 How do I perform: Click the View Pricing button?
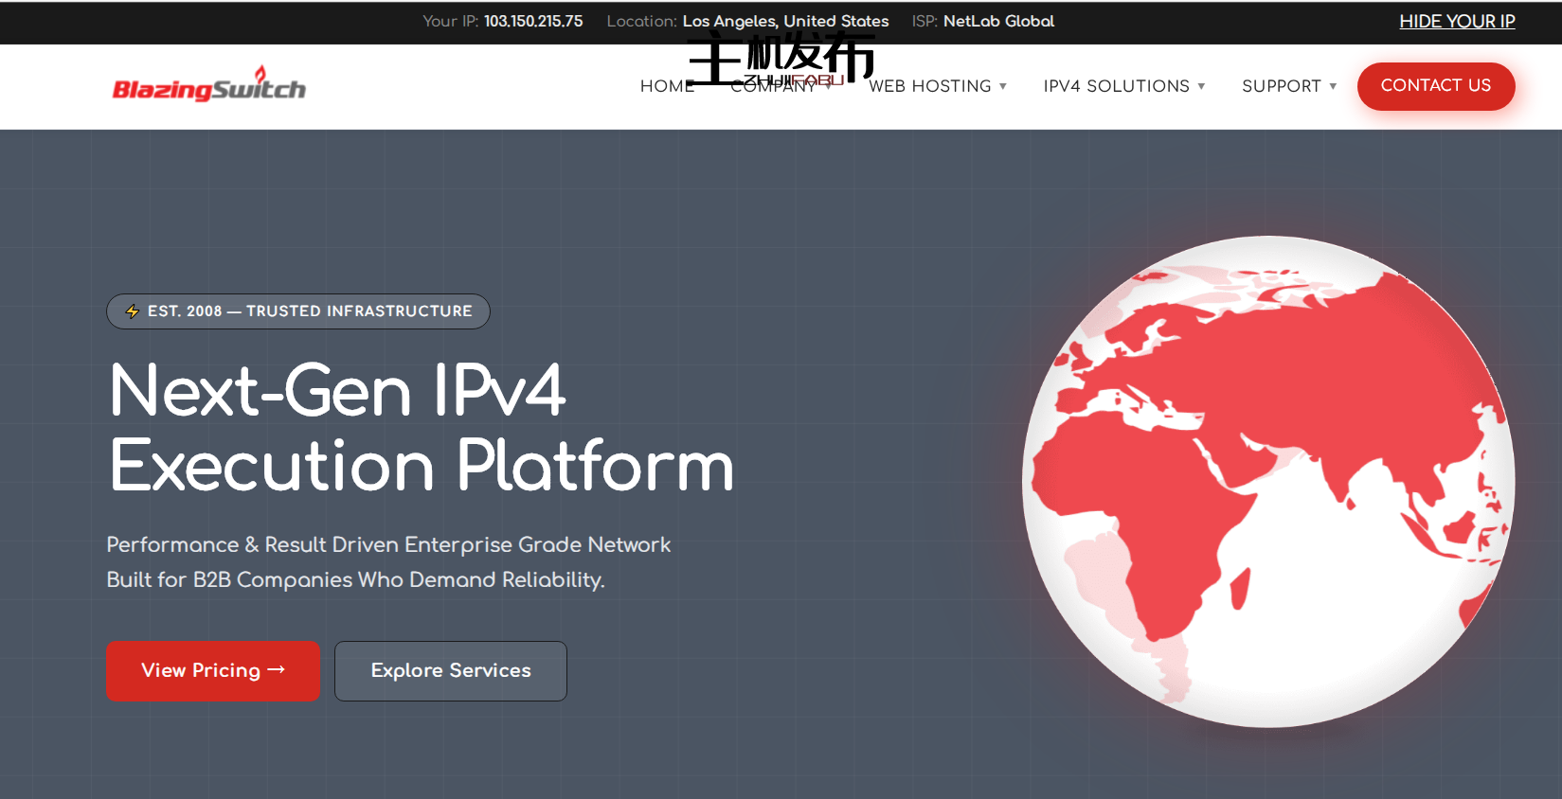(213, 671)
